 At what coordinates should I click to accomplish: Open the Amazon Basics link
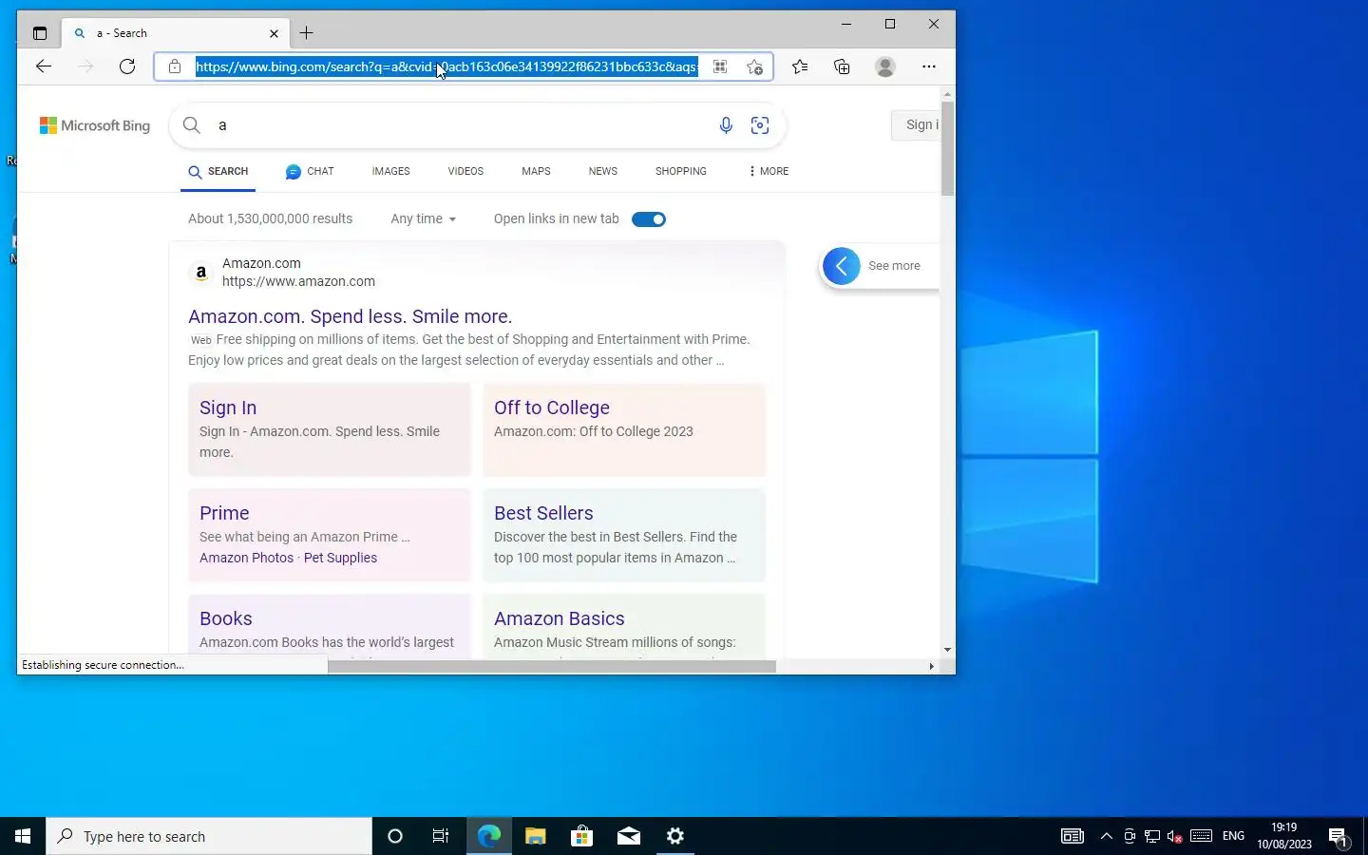pyautogui.click(x=560, y=618)
